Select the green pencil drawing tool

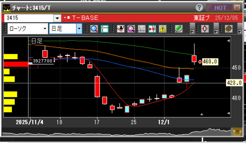click(x=178, y=29)
